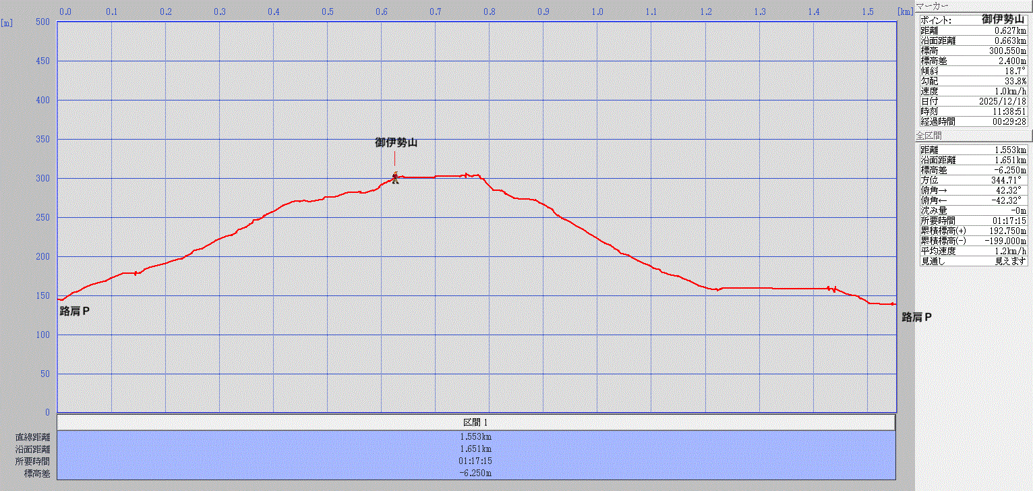1033x491 pixels.
Task: Select the 日付 2025/12/18 row
Action: pyautogui.click(x=973, y=101)
